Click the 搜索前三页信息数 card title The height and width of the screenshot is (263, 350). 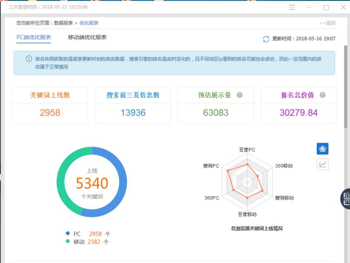click(x=133, y=95)
